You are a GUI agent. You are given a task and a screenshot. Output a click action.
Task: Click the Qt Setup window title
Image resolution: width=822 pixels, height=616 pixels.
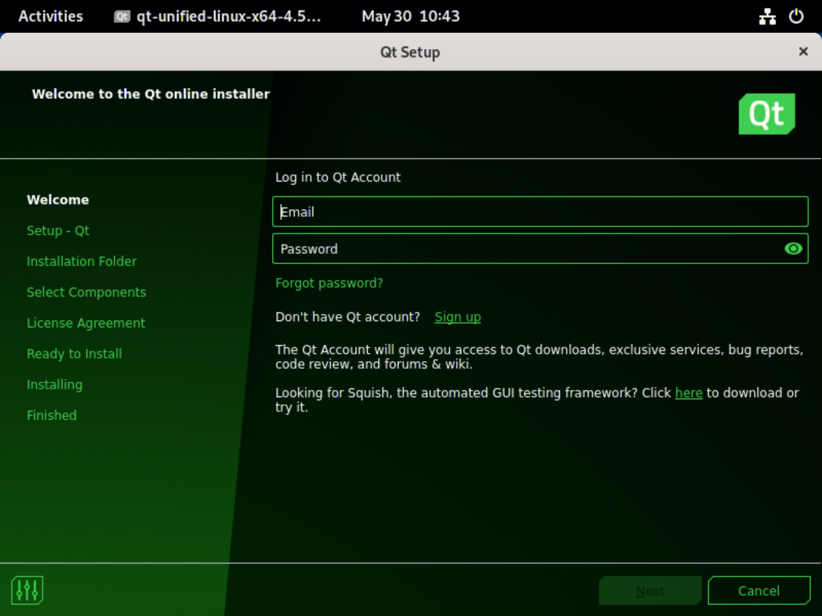[410, 52]
